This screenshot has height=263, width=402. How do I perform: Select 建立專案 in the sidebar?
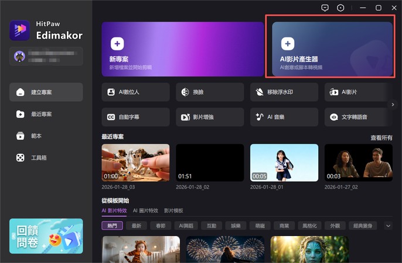pyautogui.click(x=46, y=92)
